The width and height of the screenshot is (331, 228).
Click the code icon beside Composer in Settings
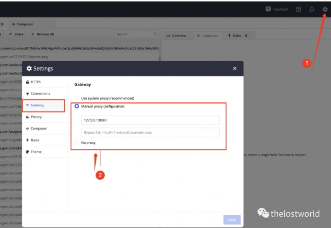pos(28,129)
